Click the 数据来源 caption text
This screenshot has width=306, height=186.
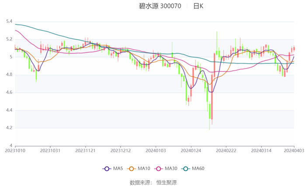pos(141,182)
